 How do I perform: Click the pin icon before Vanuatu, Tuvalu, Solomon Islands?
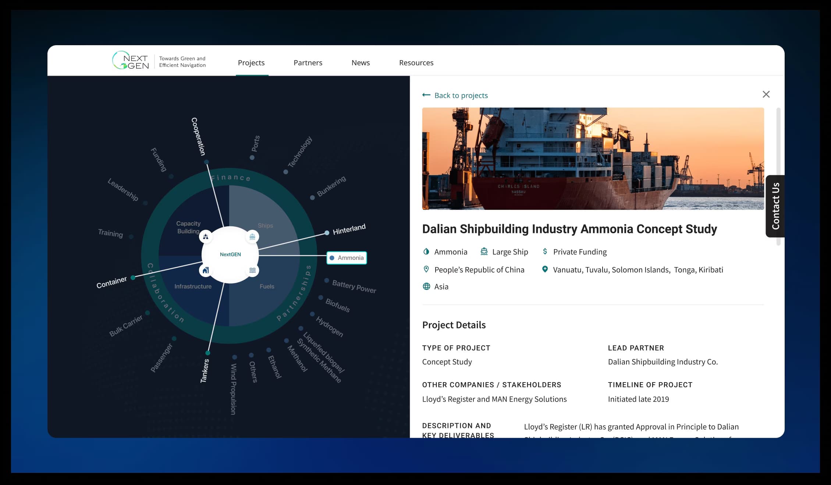[x=545, y=269]
